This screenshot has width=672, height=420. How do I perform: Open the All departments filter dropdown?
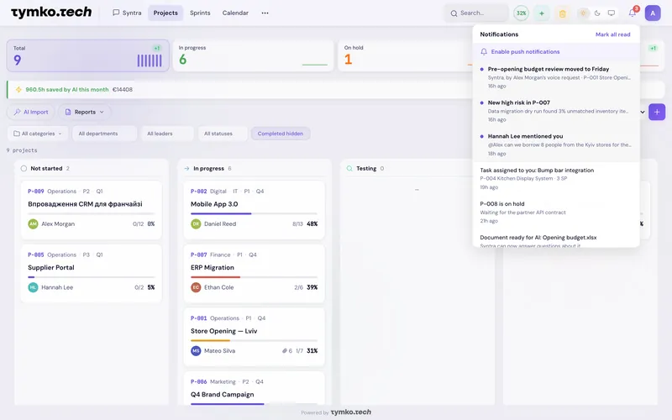point(104,134)
